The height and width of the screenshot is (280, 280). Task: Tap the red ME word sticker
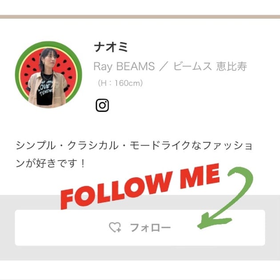[x=200, y=176]
